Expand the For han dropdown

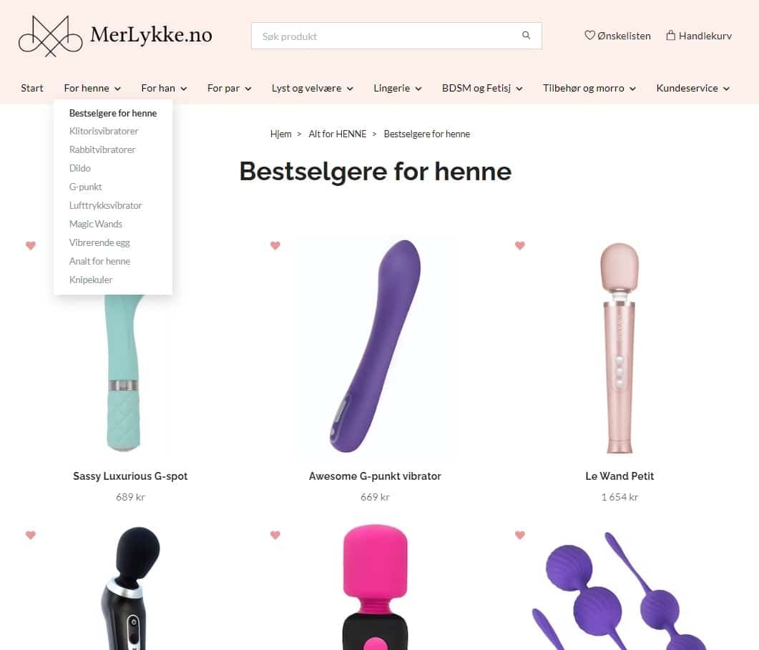click(164, 88)
